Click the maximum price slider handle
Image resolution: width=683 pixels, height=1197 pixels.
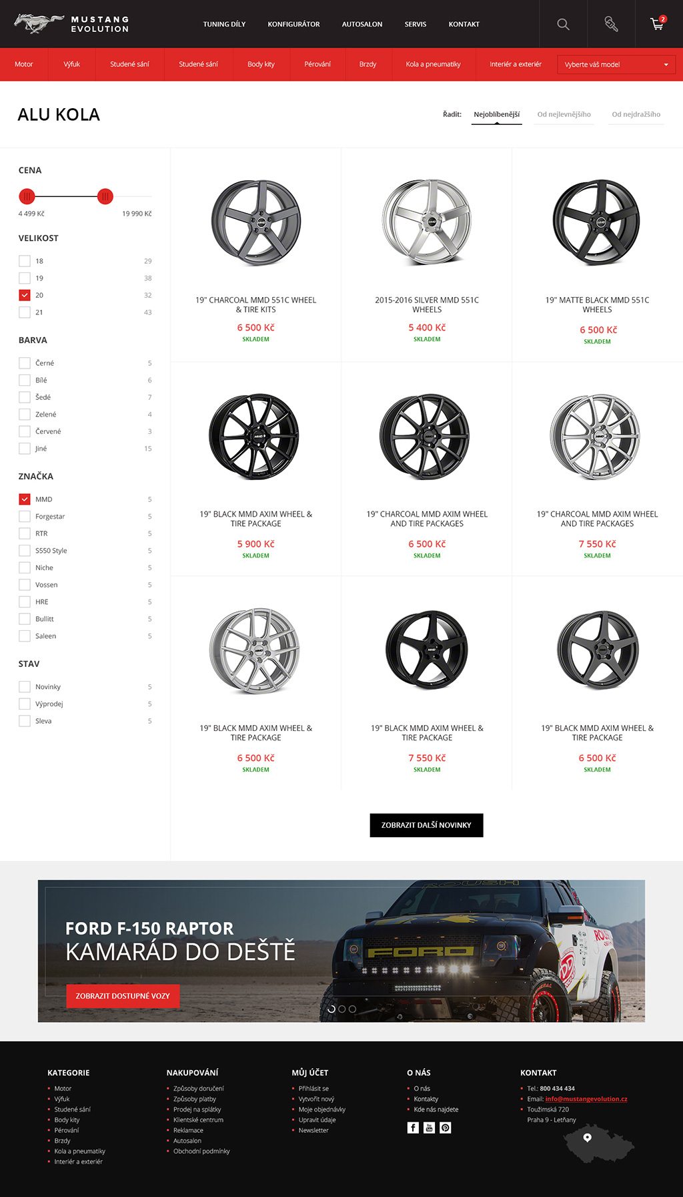(105, 196)
